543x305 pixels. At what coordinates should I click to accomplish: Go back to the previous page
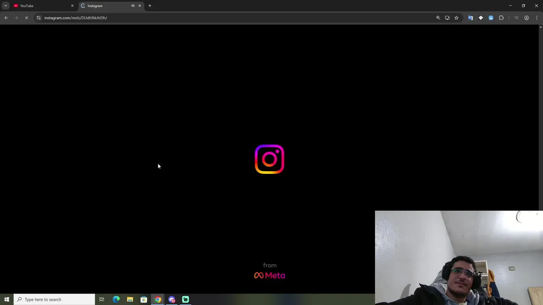point(6,18)
